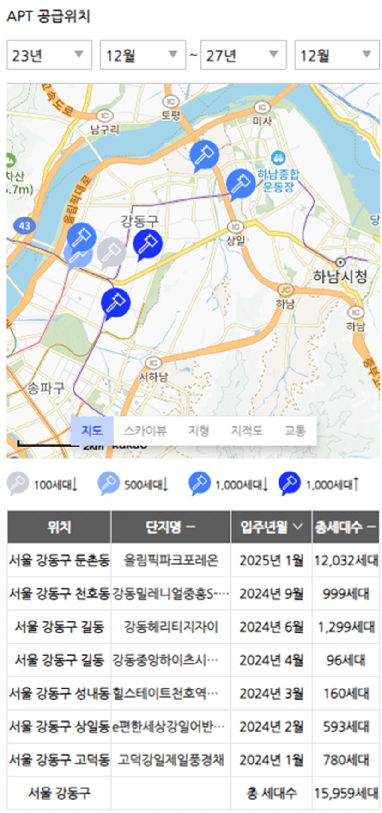Click the blue marker nearest route 43 shield
The height and width of the screenshot is (813, 382).
click(x=81, y=237)
